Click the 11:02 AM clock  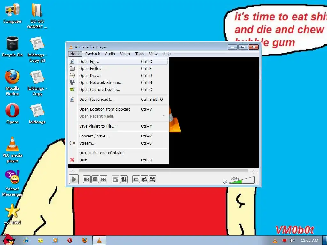(x=309, y=241)
